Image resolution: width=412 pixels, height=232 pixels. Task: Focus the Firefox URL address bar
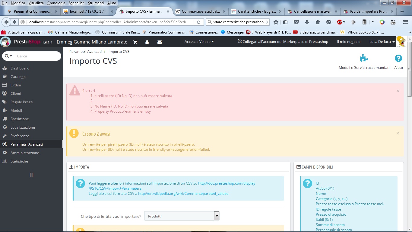(x=107, y=22)
